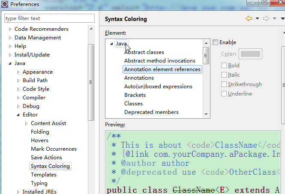This screenshot has width=285, height=194.
Task: Select Install/Update label
Action: (x=32, y=55)
